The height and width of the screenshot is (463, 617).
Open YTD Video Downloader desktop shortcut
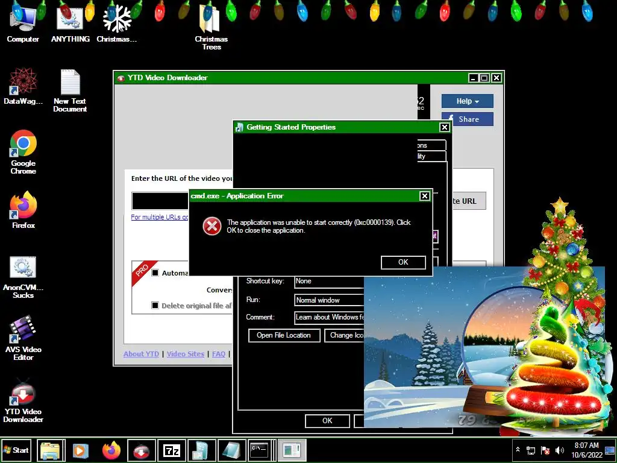(x=23, y=400)
